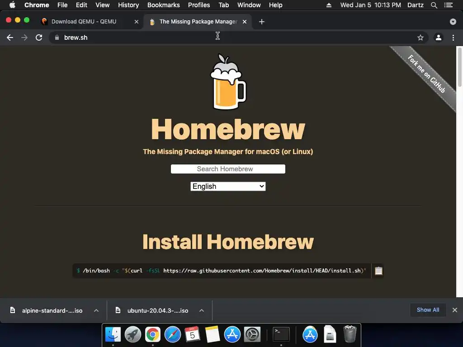Open Spotlight search in menu bar
Viewport: 463px width, 347px height.
(x=434, y=5)
